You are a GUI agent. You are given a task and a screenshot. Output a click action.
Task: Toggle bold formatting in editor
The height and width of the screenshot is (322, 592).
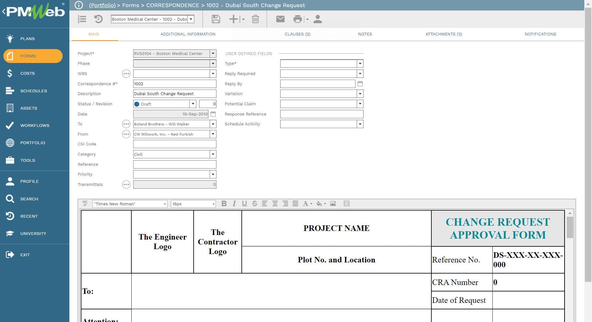tap(224, 203)
